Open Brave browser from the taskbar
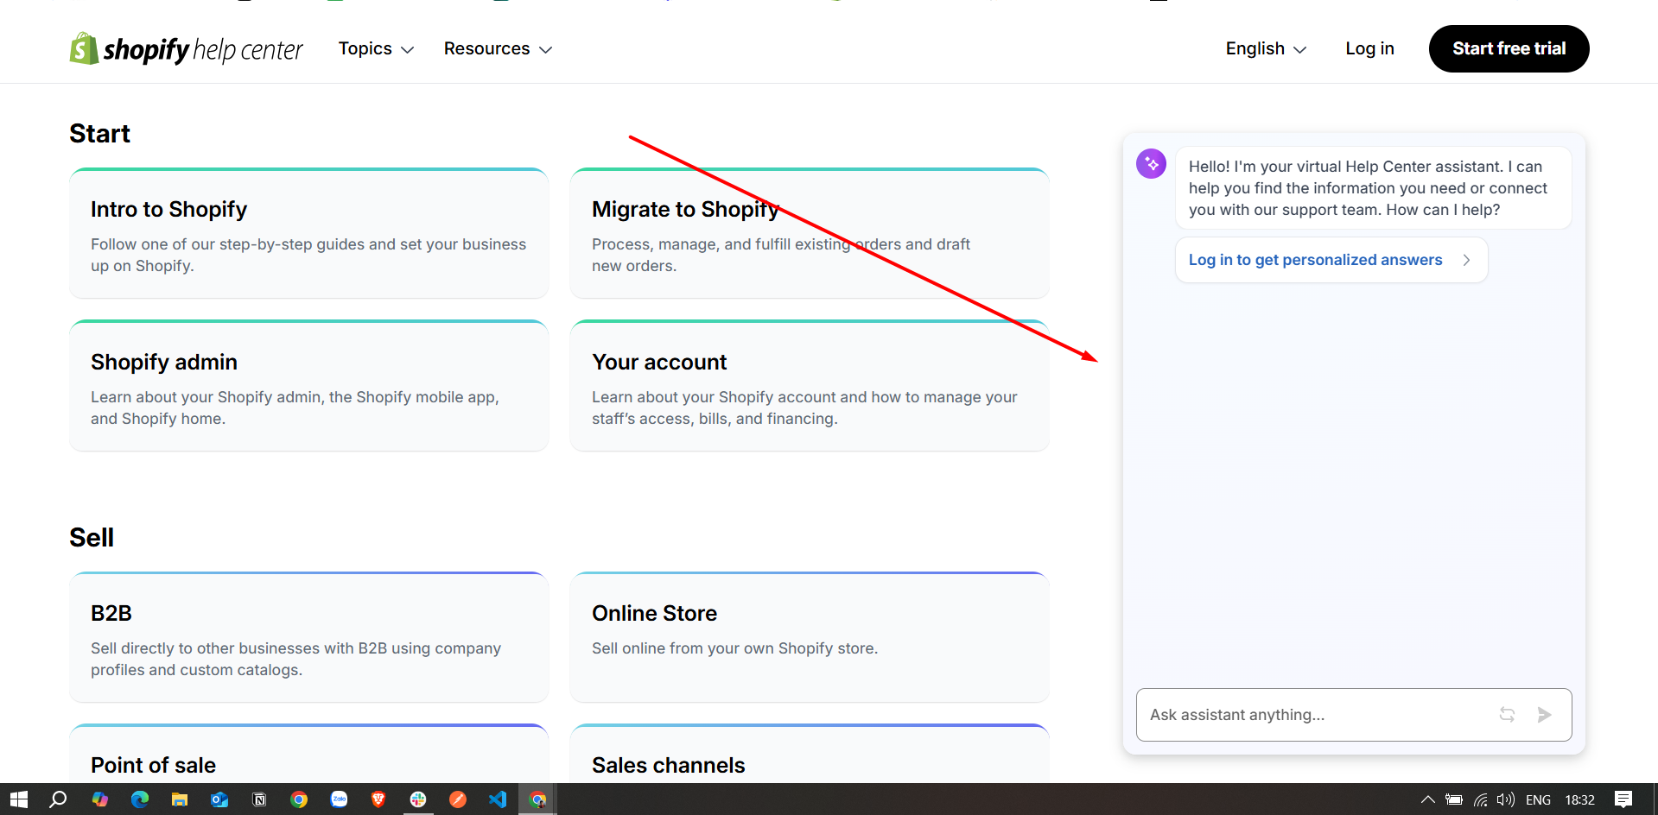The image size is (1658, 815). click(378, 799)
